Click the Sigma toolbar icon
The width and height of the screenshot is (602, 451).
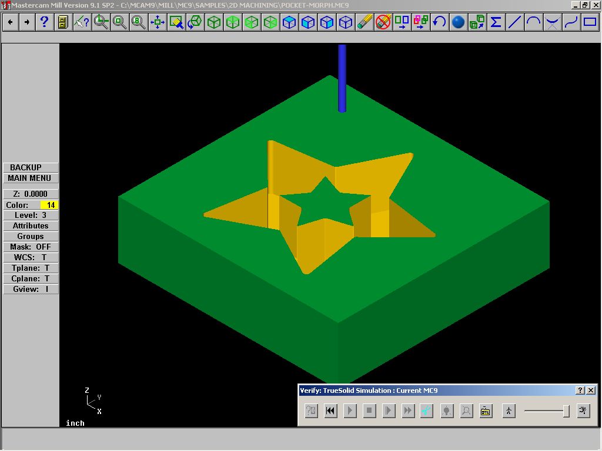click(x=496, y=22)
